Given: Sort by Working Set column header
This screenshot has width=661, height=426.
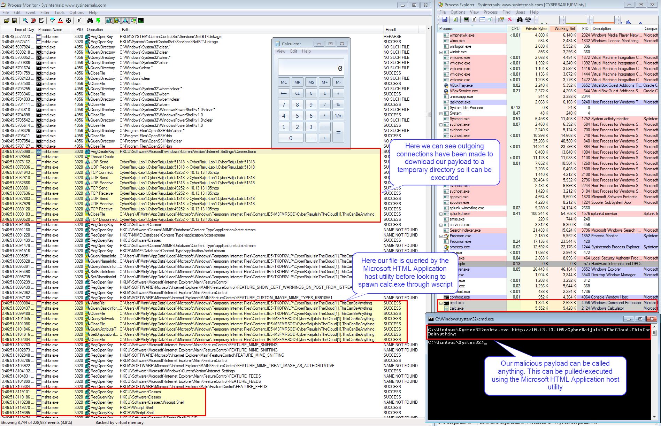Looking at the screenshot, I should tap(563, 29).
